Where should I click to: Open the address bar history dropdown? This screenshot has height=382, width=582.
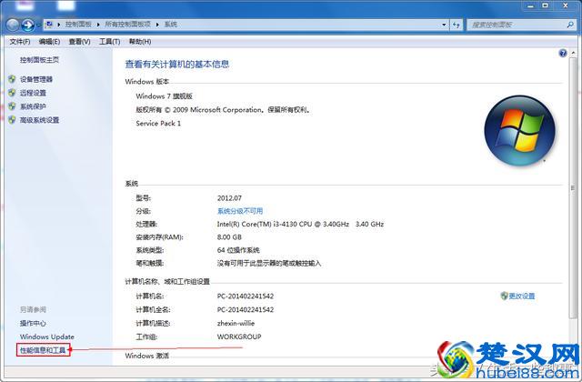coord(444,25)
